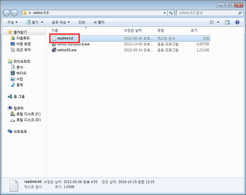Open the 문서 (Documents) library
This screenshot has height=195, width=246.
pos(19,67)
